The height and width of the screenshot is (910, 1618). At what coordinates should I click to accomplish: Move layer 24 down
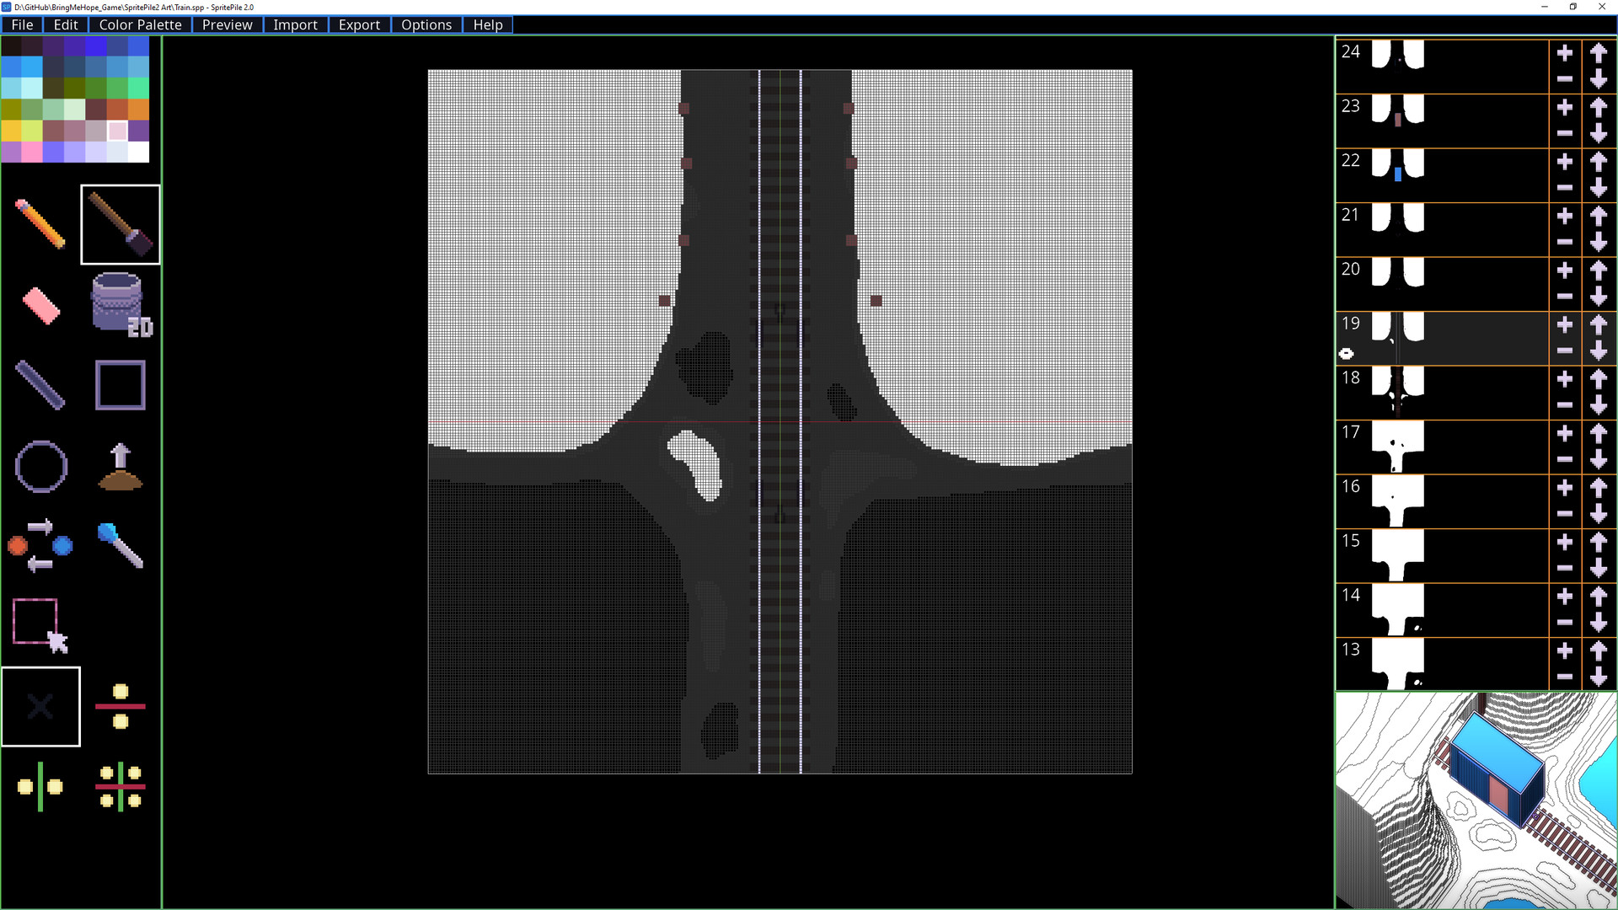point(1599,80)
